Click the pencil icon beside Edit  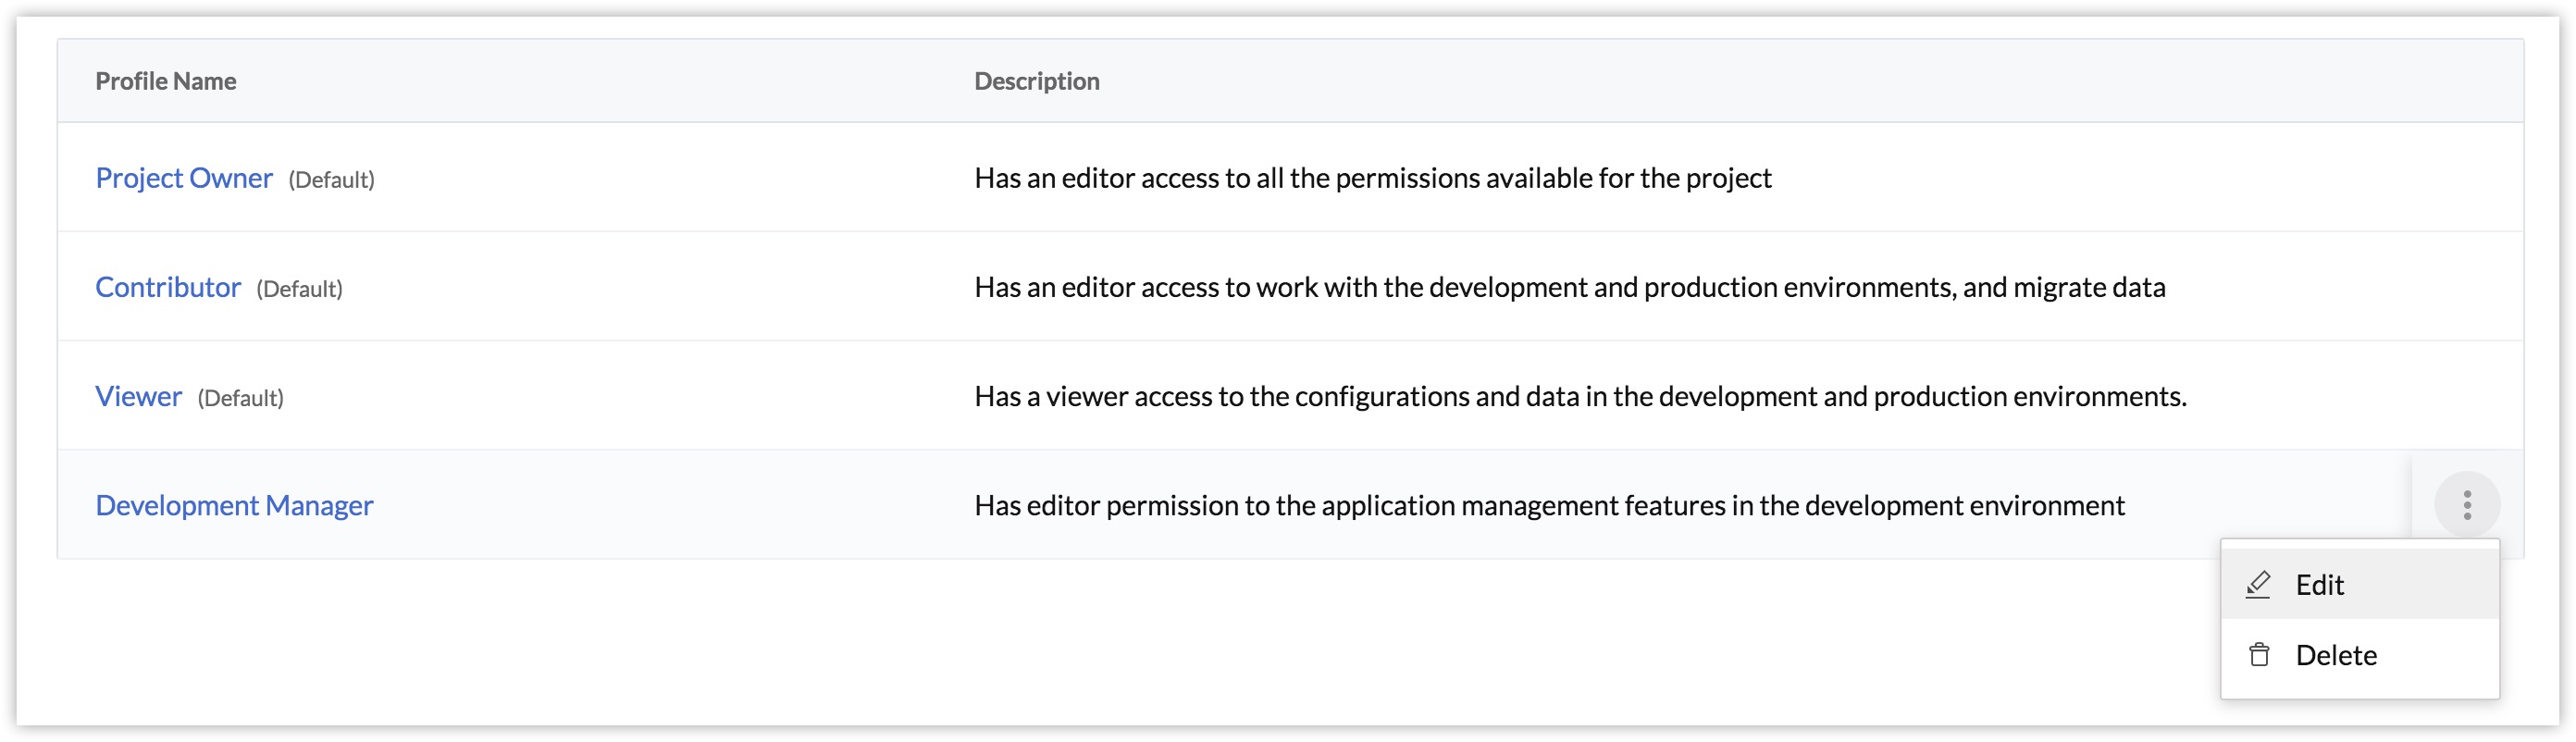[2258, 584]
